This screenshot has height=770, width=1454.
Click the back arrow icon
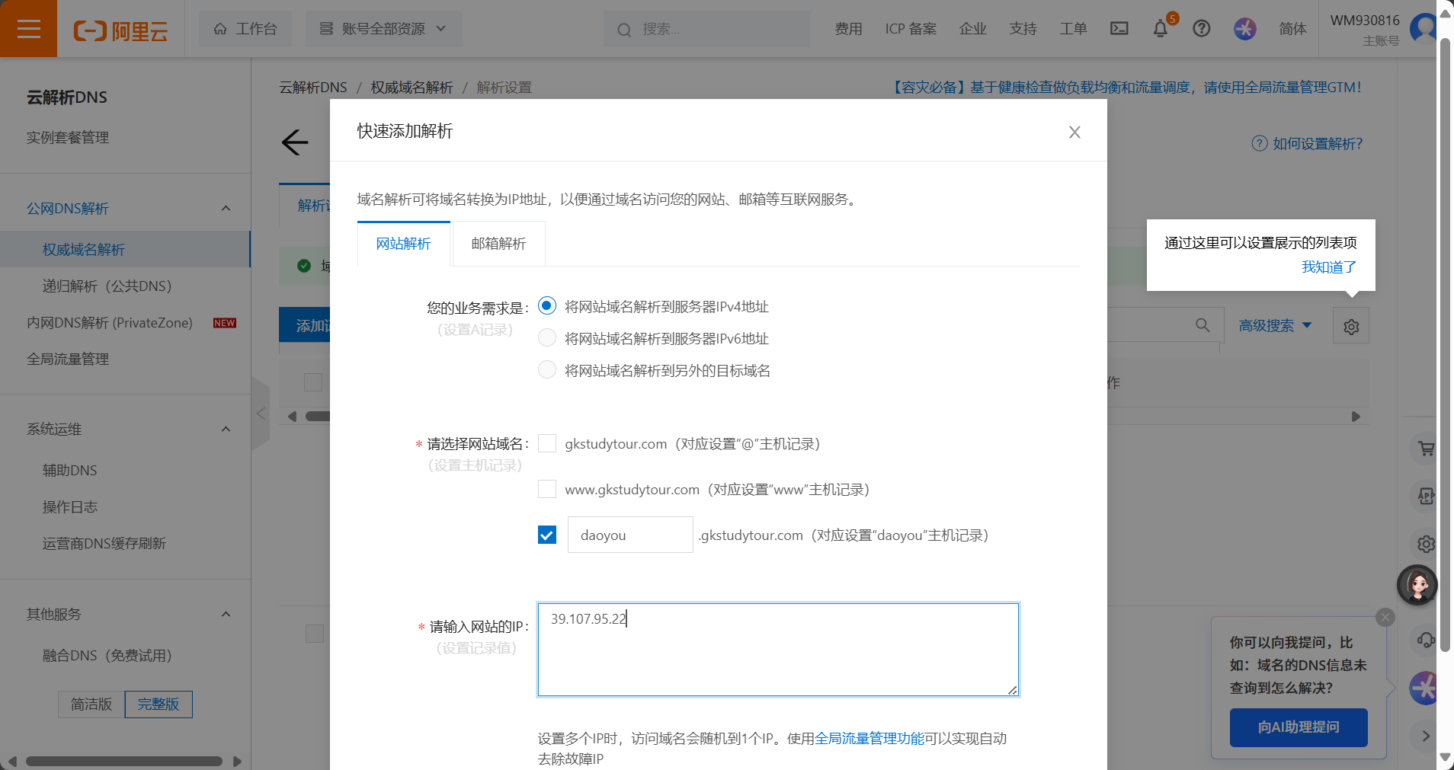(x=295, y=142)
